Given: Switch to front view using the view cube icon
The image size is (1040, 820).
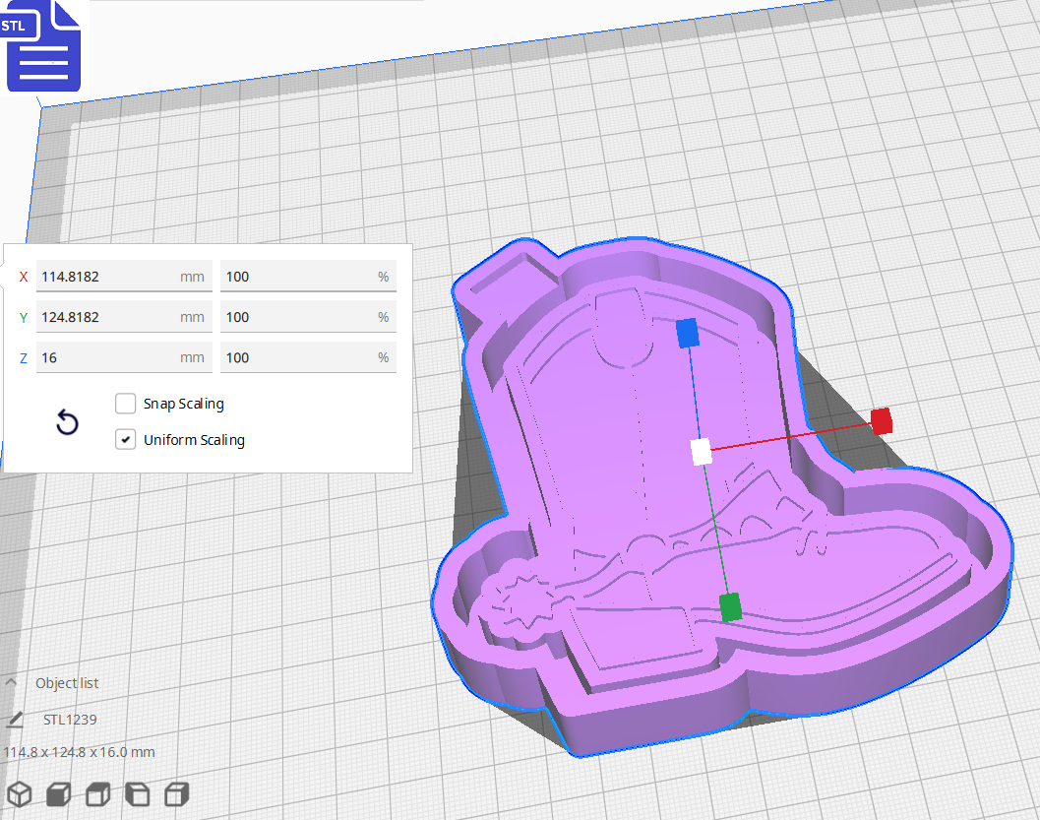Looking at the screenshot, I should click(58, 793).
